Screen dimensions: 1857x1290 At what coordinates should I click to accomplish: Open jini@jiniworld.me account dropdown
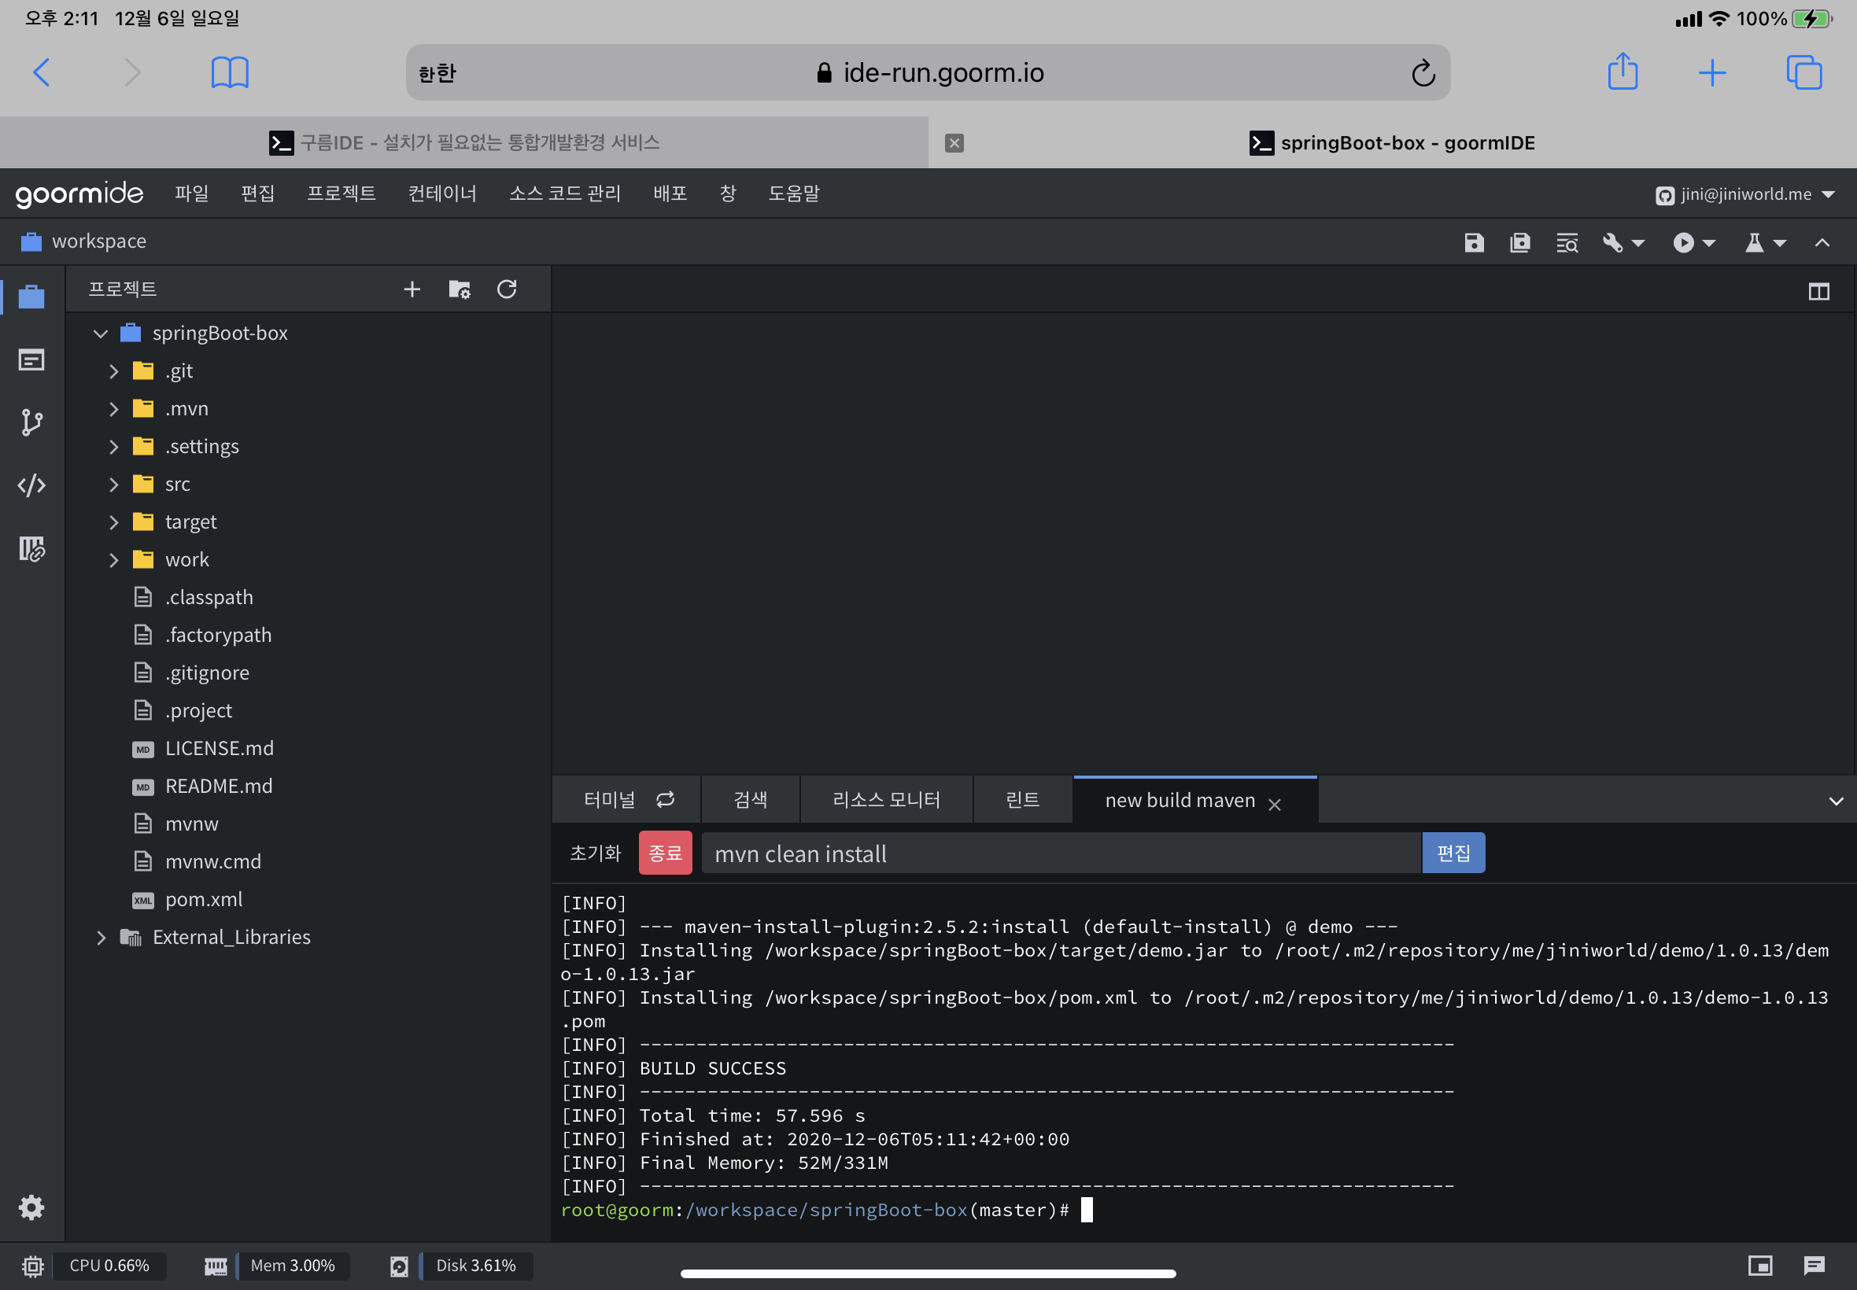pyautogui.click(x=1744, y=194)
